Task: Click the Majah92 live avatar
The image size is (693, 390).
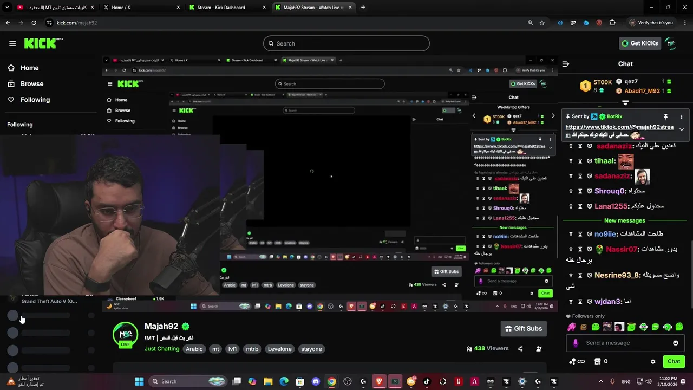Action: [x=125, y=335]
